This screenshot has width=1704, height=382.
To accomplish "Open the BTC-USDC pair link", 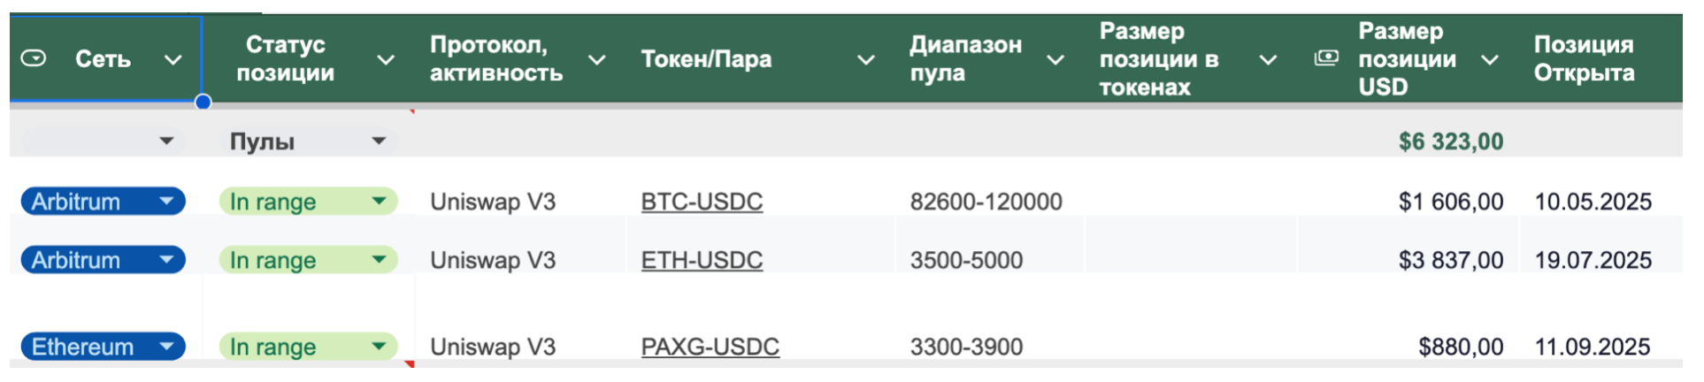I will (702, 202).
